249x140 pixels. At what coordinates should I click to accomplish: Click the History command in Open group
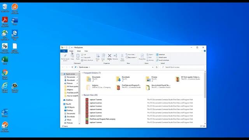[150, 60]
